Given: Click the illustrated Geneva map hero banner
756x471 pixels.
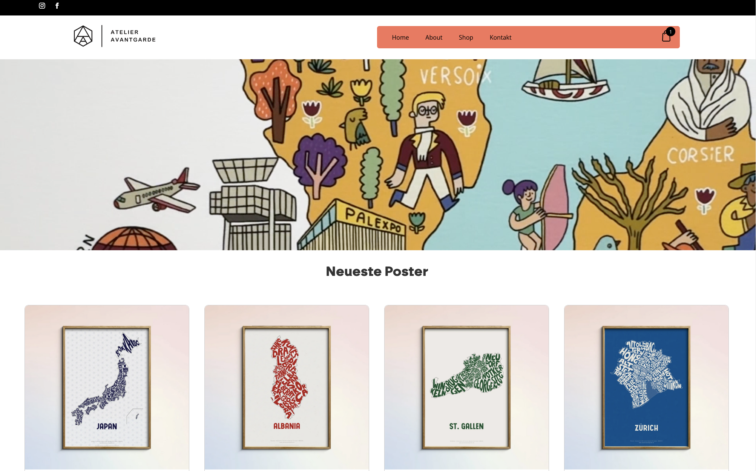Looking at the screenshot, I should [x=378, y=155].
